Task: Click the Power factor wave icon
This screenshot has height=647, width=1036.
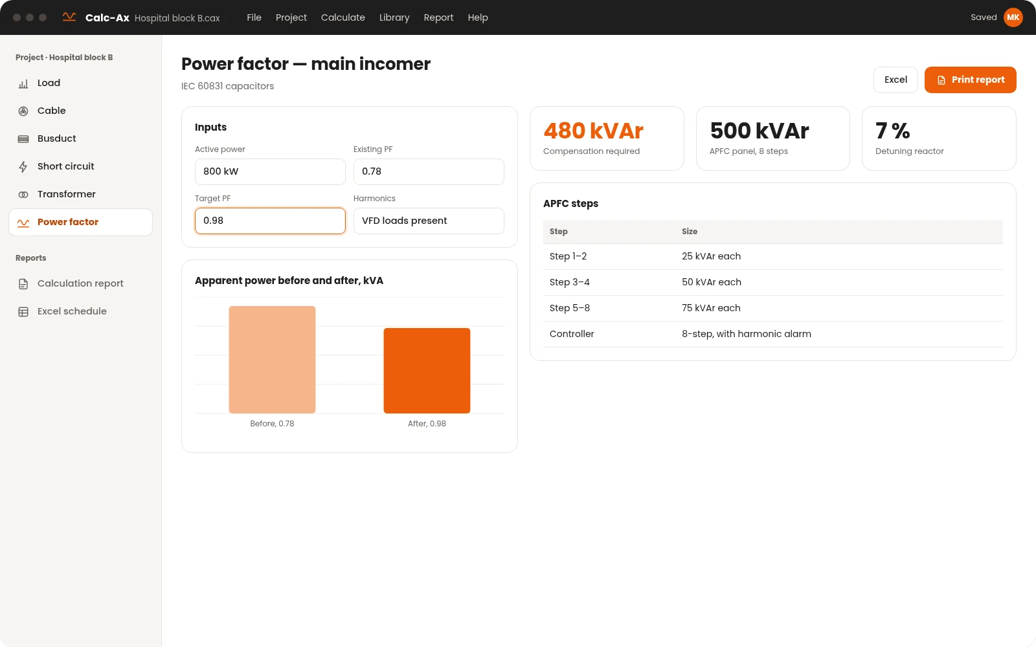Action: pyautogui.click(x=23, y=223)
